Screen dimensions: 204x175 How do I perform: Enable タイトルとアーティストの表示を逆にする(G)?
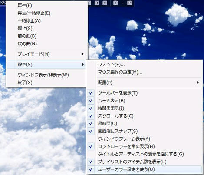(145, 154)
